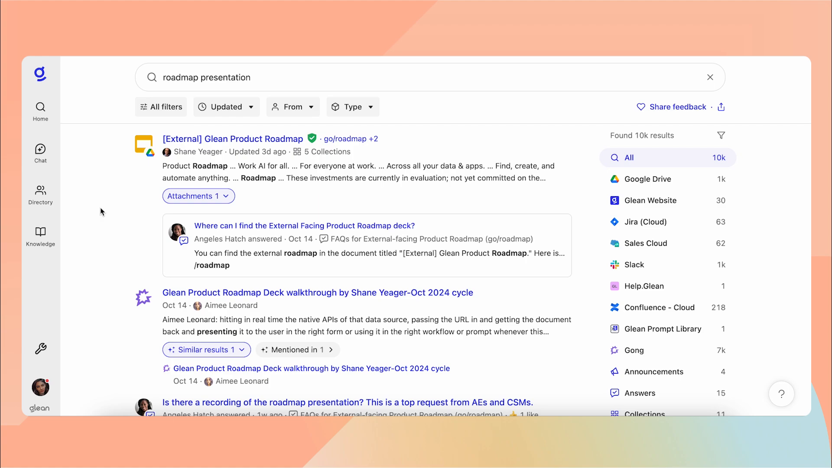Click the Google Drive source icon
The width and height of the screenshot is (832, 468).
[614, 179]
